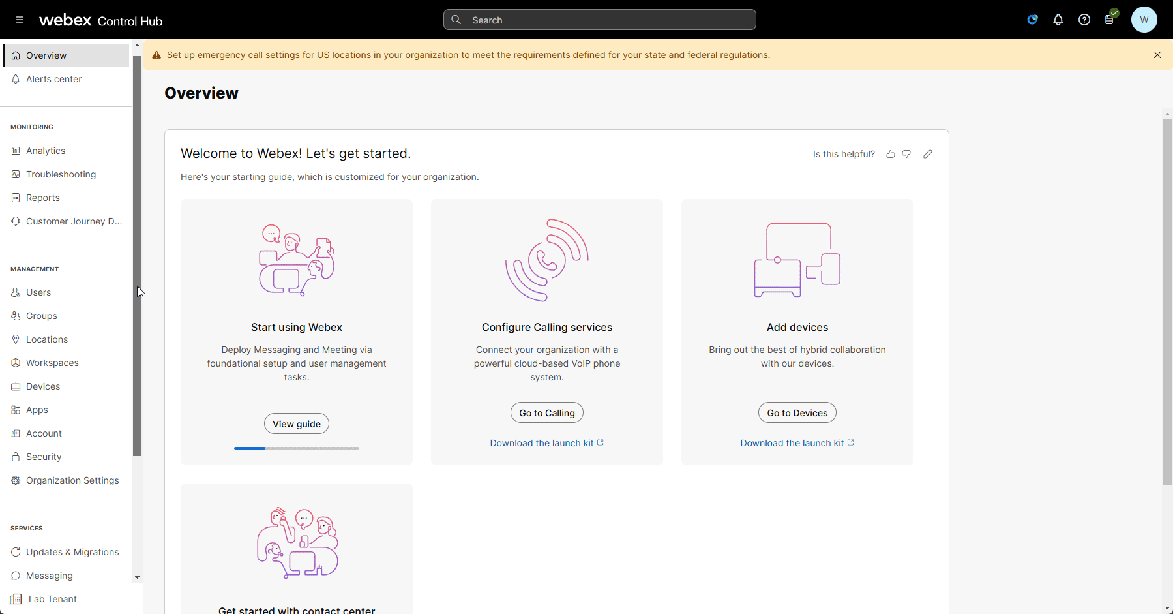Open Analytics in the sidebar

click(x=46, y=151)
